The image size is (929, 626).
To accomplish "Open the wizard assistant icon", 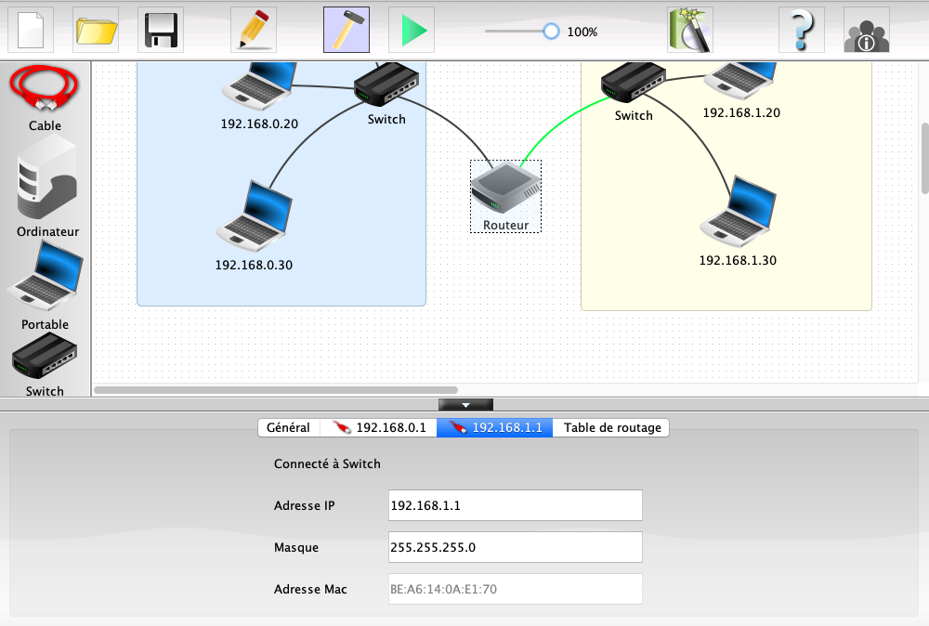I will [x=690, y=30].
